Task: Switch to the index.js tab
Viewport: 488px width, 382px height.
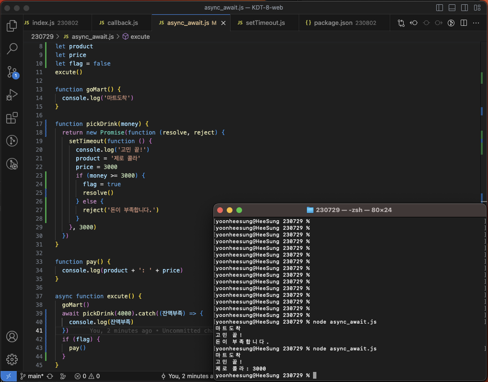Action: pos(58,23)
